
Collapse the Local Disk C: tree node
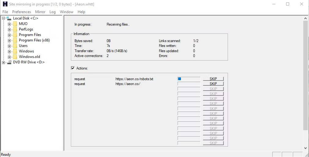(3, 18)
